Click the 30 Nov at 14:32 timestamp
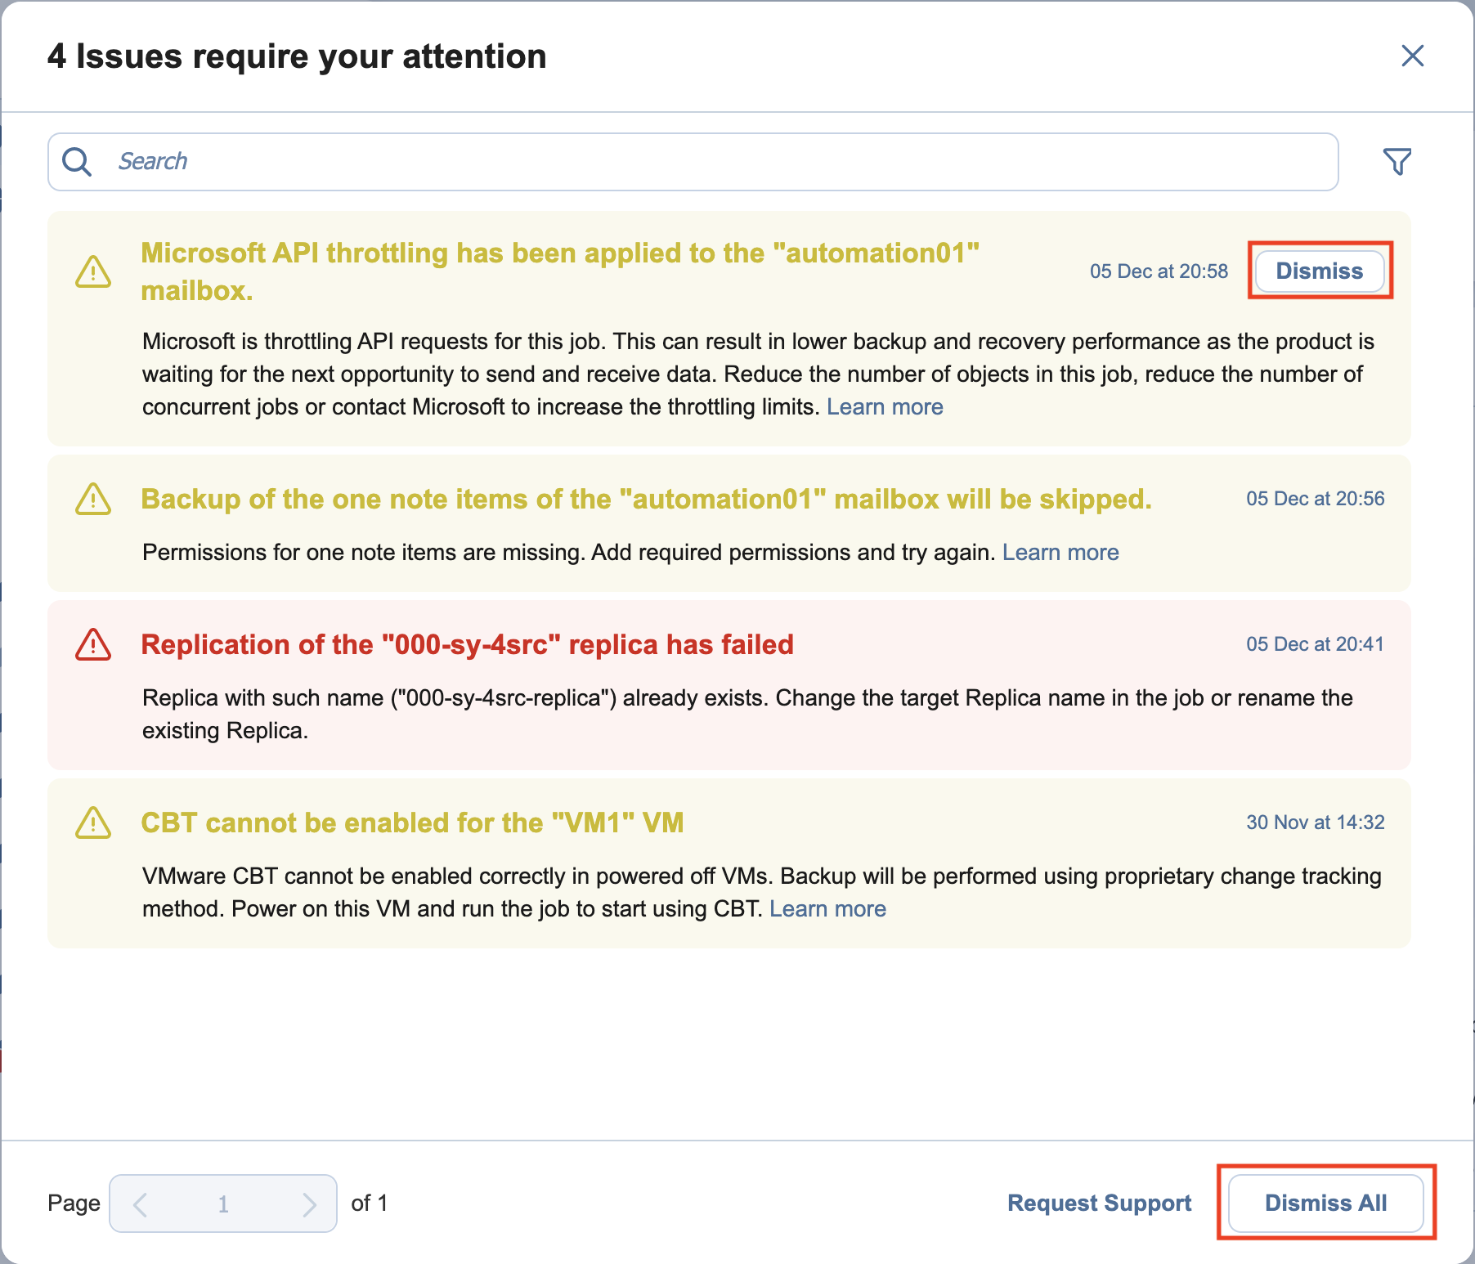Screen dimensions: 1475x1264 [1315, 822]
